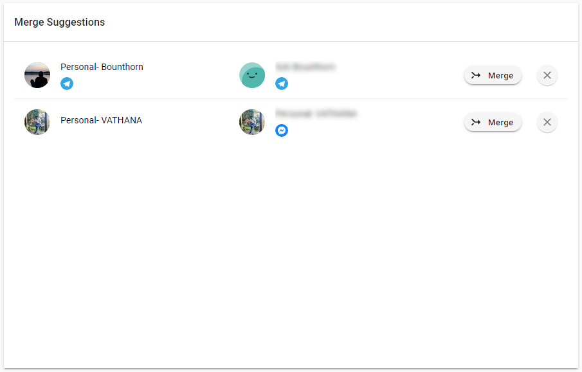The image size is (582, 372).
Task: Open left Personal- VATHANA avatar photo
Action: click(37, 122)
